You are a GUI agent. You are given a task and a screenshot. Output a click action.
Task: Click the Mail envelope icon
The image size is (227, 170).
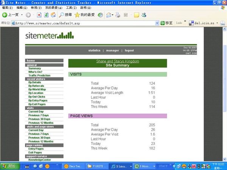109,15
